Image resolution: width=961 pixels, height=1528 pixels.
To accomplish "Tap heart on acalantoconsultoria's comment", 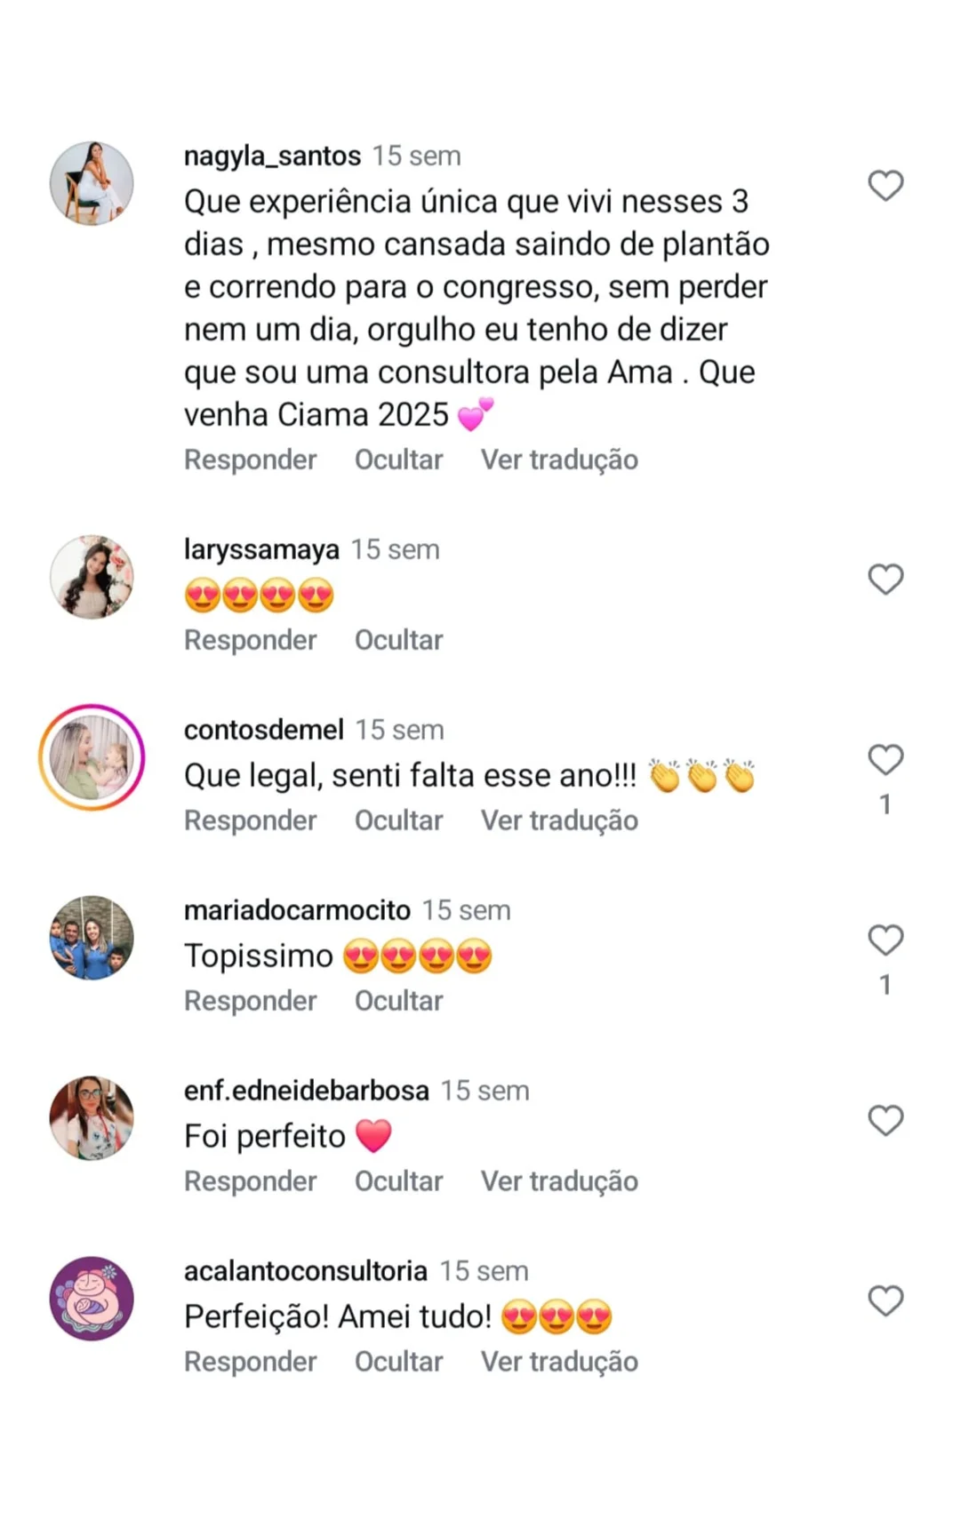I will coord(885,1301).
